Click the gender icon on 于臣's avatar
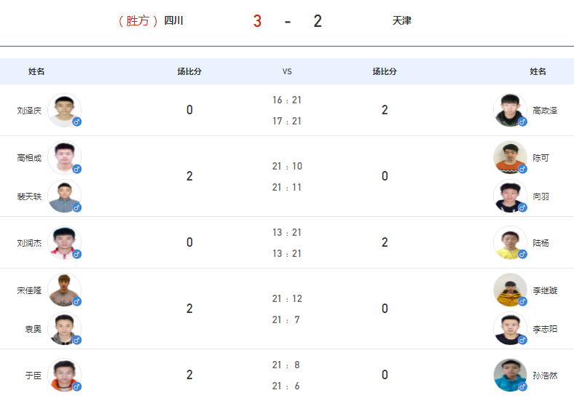This screenshot has height=401, width=574. click(x=77, y=386)
